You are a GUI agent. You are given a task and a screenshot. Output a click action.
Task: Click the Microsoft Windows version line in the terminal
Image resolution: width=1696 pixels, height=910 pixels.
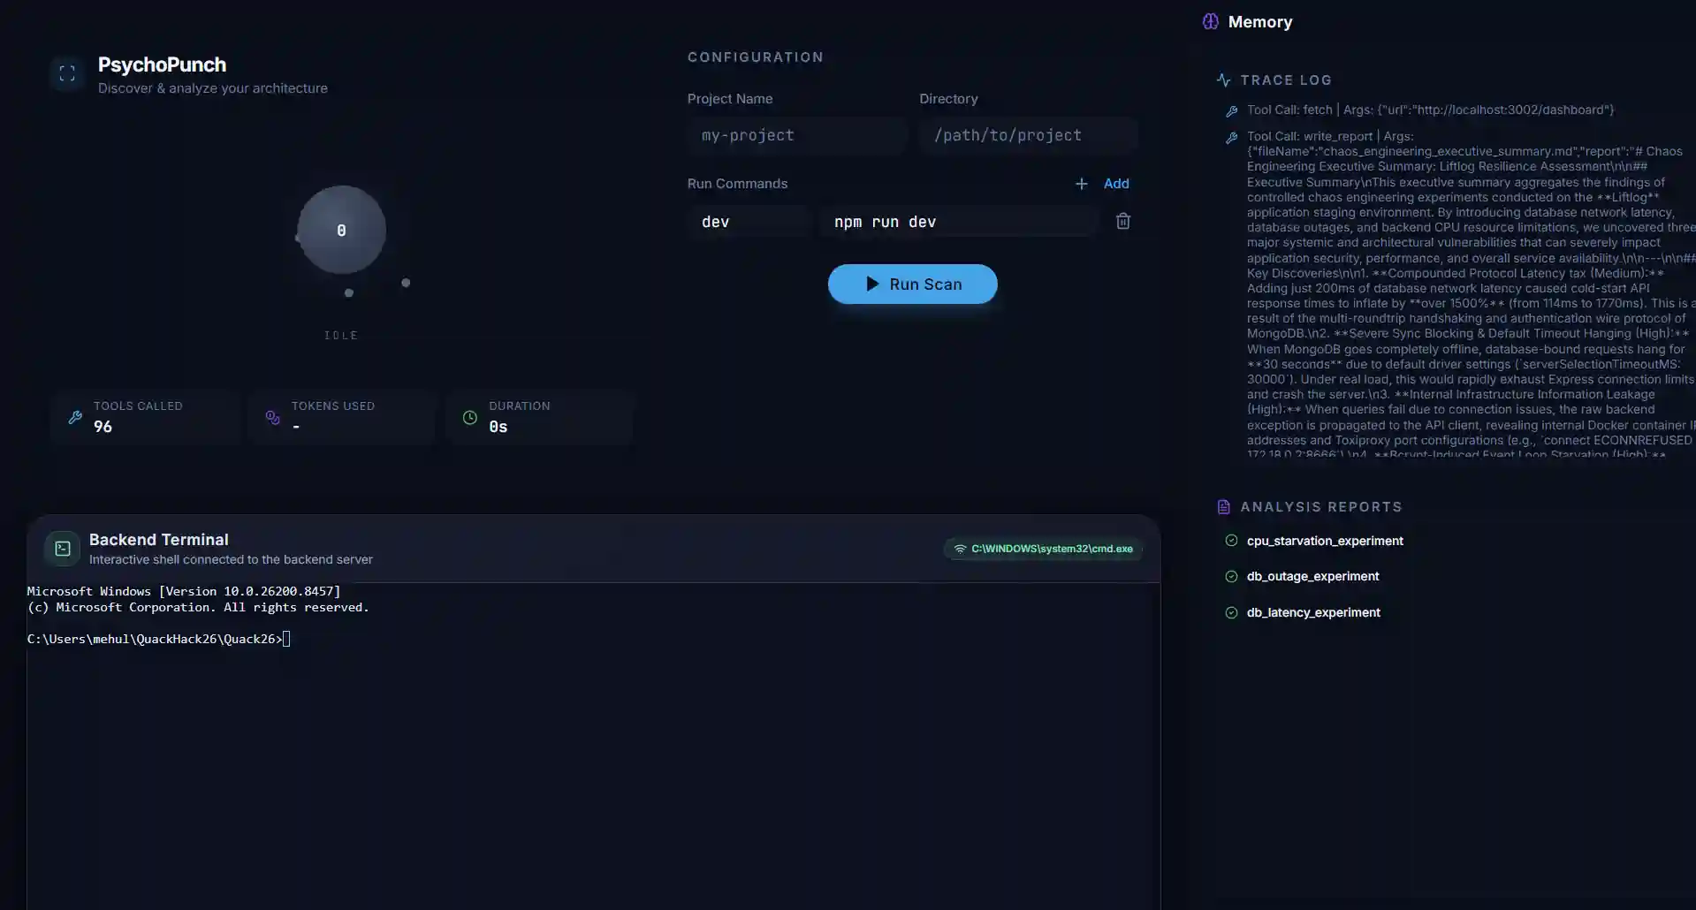tap(183, 591)
